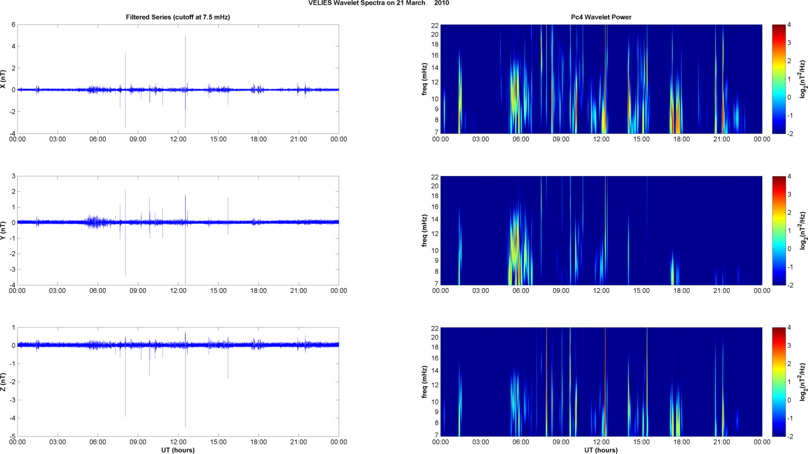Click the power patch near 18:00 in top spectrogram

pos(675,107)
